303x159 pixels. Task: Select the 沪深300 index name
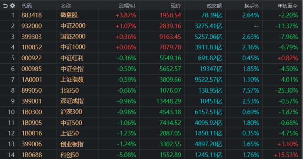pyautogui.click(x=71, y=112)
